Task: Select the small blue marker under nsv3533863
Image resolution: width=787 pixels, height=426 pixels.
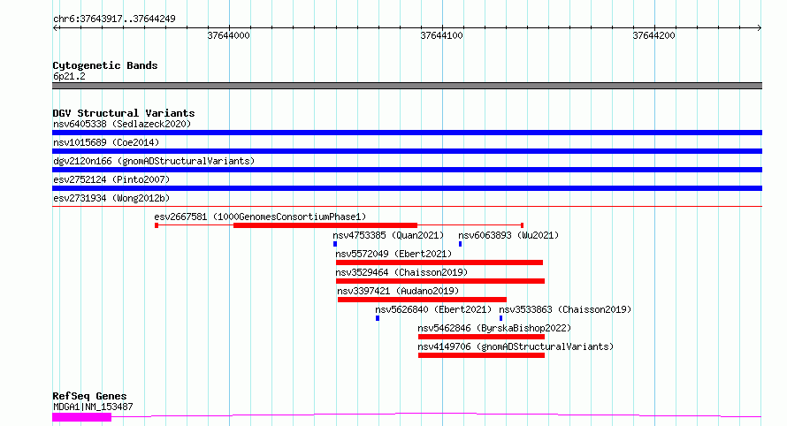Action: click(x=500, y=318)
